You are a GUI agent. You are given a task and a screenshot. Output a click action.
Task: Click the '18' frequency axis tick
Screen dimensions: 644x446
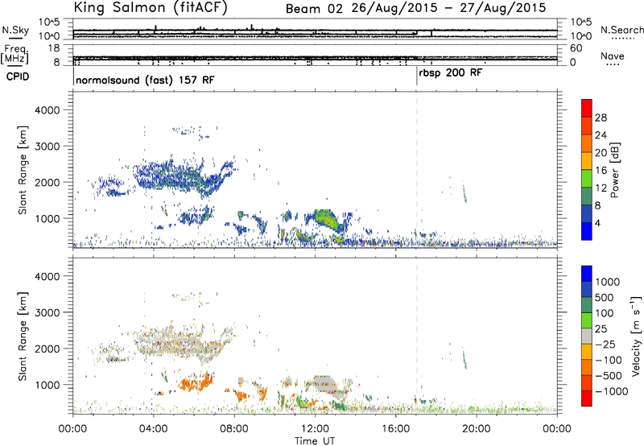54,48
